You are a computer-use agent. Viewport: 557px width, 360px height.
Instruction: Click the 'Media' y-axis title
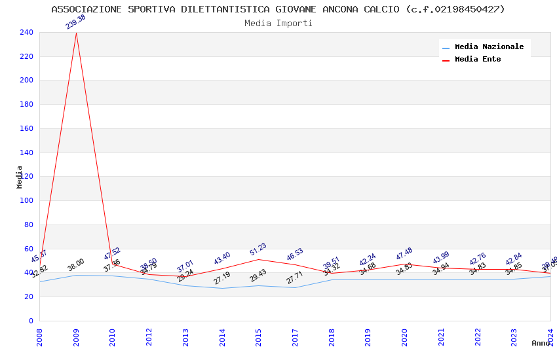pyautogui.click(x=19, y=177)
